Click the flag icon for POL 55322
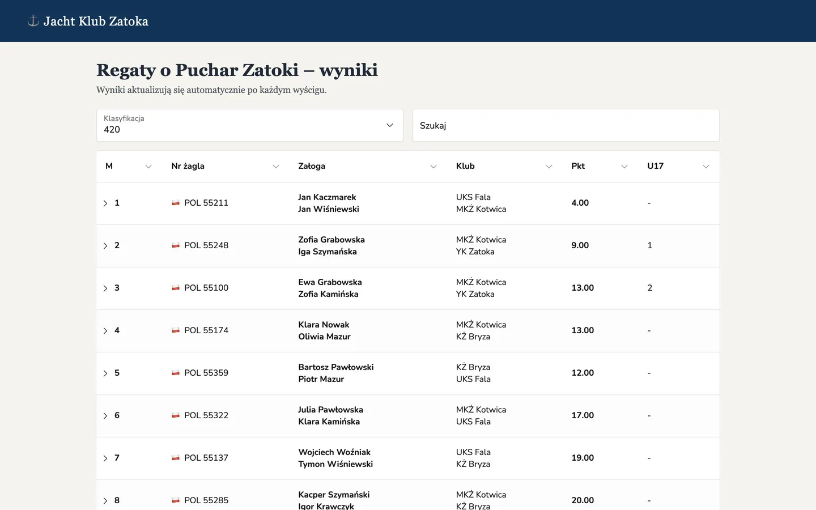816x510 pixels. [x=176, y=415]
